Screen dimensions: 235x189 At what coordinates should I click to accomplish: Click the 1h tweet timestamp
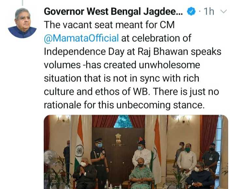click(209, 11)
